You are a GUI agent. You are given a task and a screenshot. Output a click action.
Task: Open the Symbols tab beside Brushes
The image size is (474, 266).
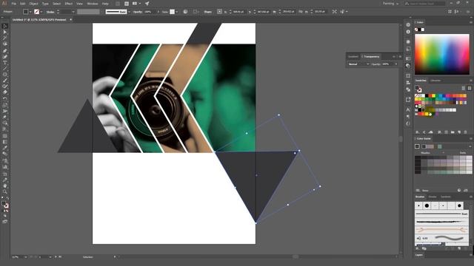pos(446,197)
